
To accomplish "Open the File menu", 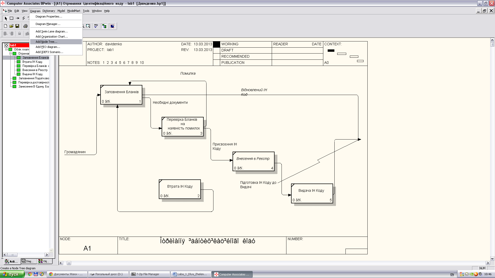I will coord(10,11).
